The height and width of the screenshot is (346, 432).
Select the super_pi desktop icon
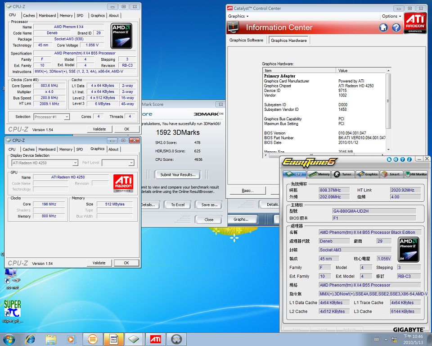(x=13, y=311)
